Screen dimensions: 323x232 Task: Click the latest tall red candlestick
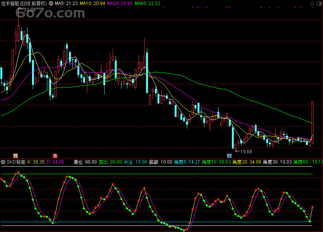(x=312, y=122)
